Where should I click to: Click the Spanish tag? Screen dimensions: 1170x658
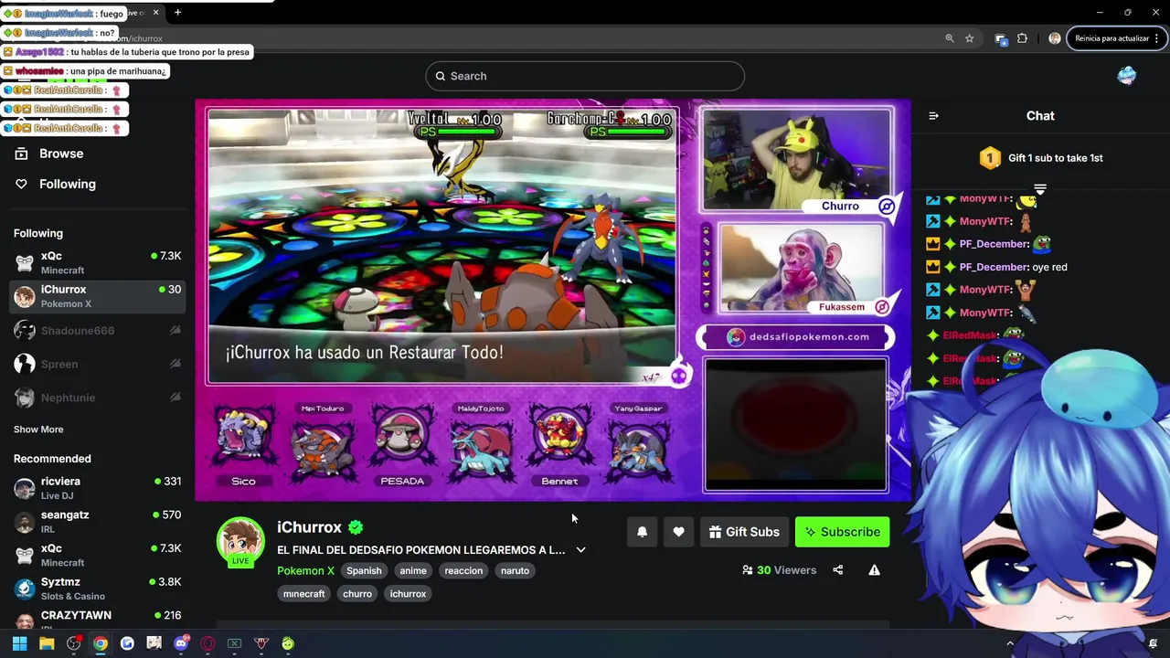click(x=364, y=570)
